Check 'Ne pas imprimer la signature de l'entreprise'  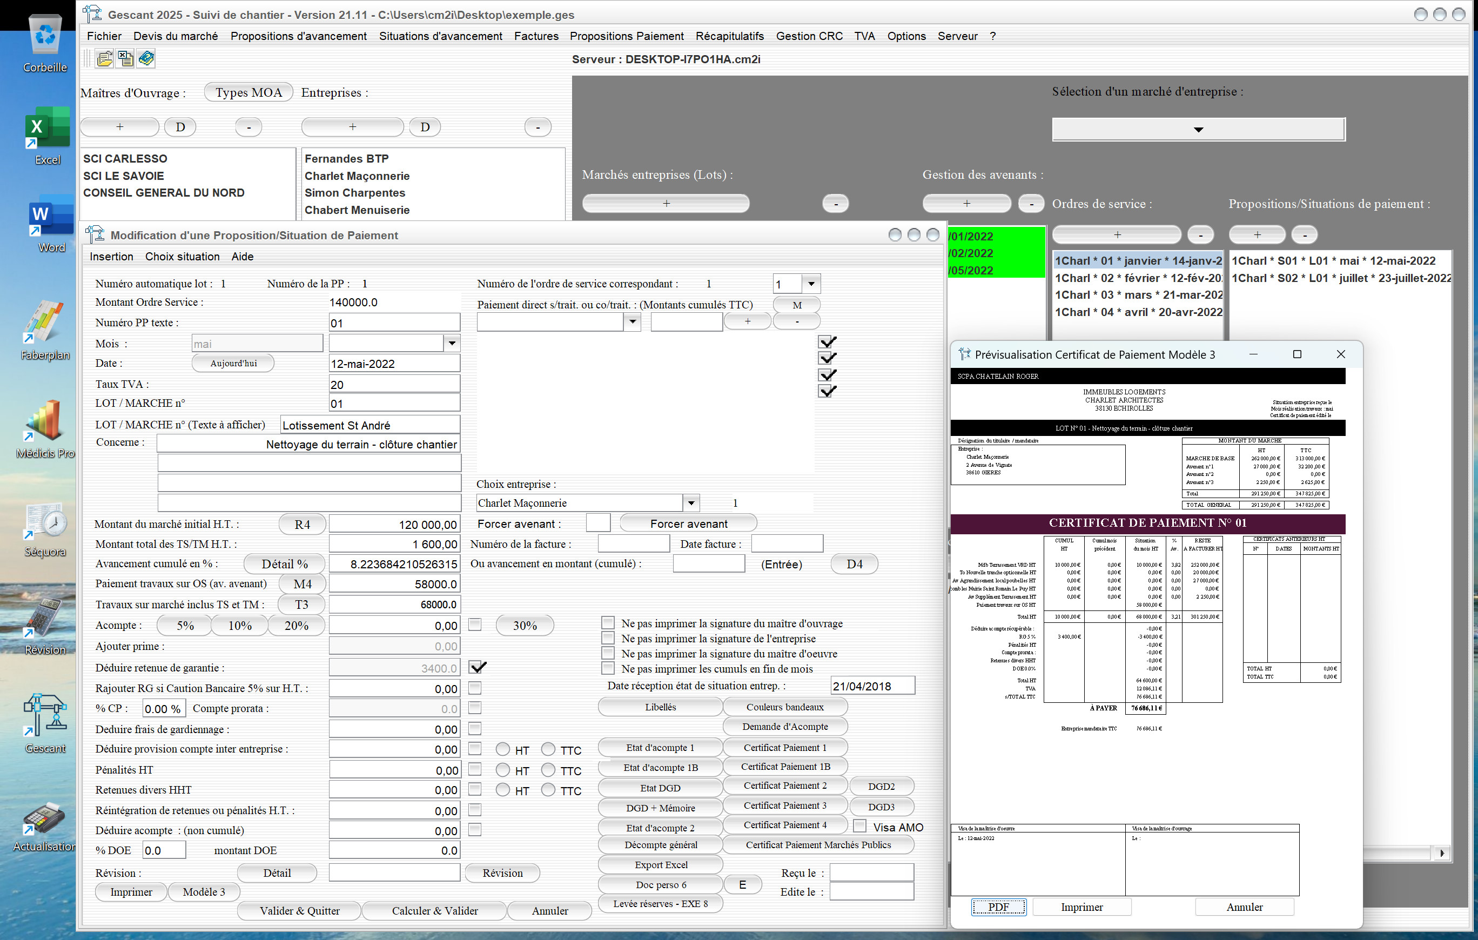coord(608,638)
